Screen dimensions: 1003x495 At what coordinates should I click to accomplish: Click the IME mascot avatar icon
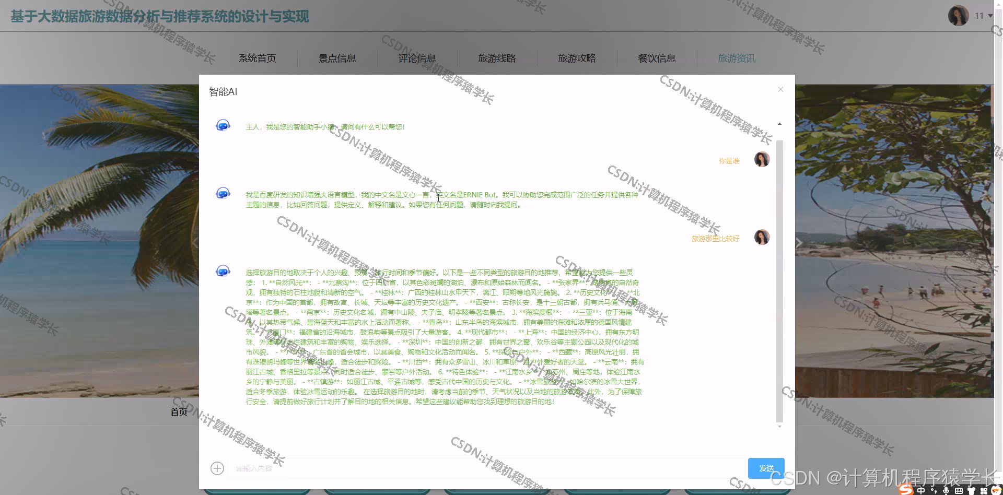(996, 490)
